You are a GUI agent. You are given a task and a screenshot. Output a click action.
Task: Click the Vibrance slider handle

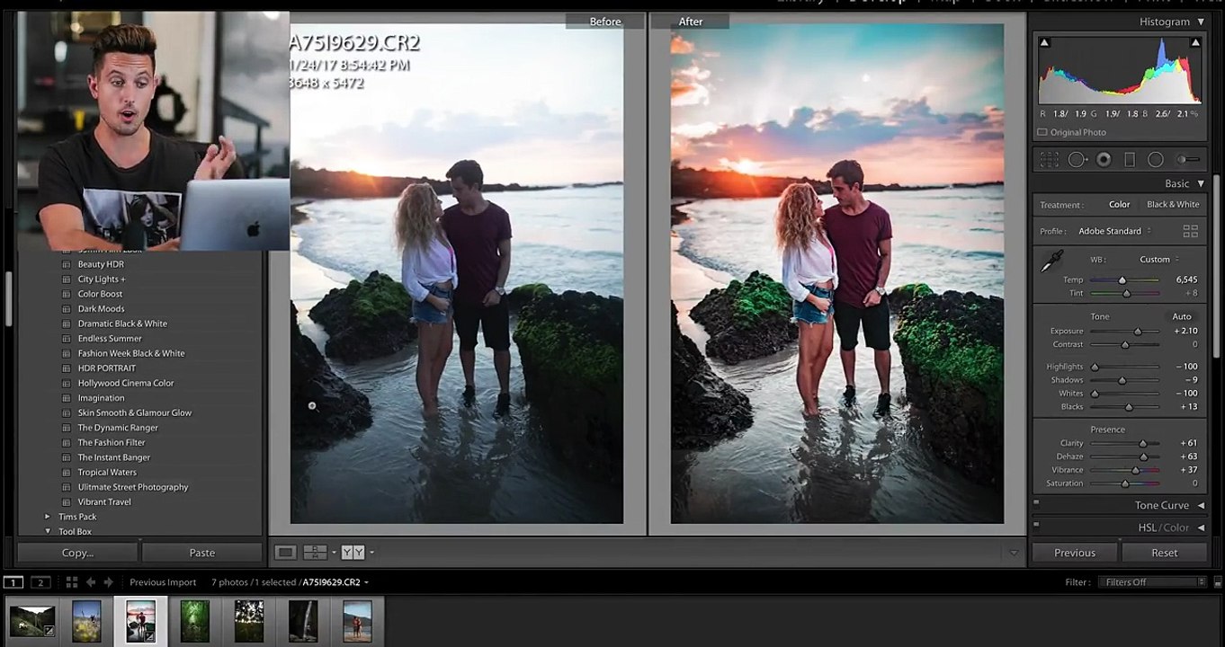1135,470
